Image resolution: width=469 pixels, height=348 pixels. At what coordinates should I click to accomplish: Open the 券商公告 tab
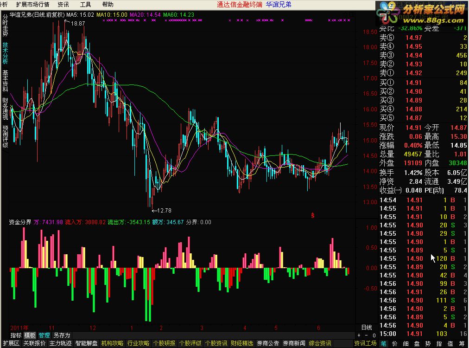[x=268, y=343]
